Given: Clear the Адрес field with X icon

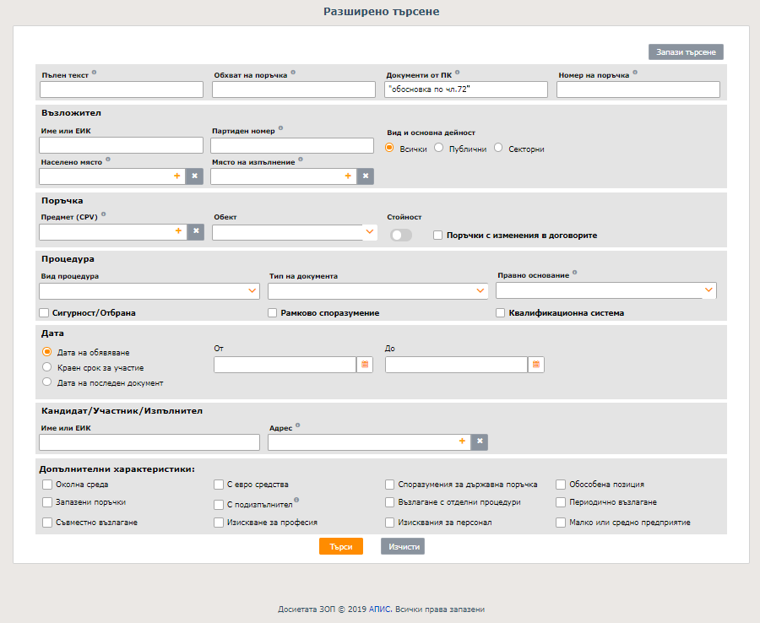Looking at the screenshot, I should [x=479, y=442].
